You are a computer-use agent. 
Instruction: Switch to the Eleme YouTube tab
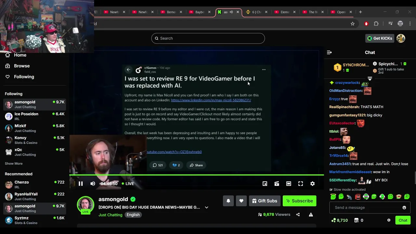tap(285, 12)
